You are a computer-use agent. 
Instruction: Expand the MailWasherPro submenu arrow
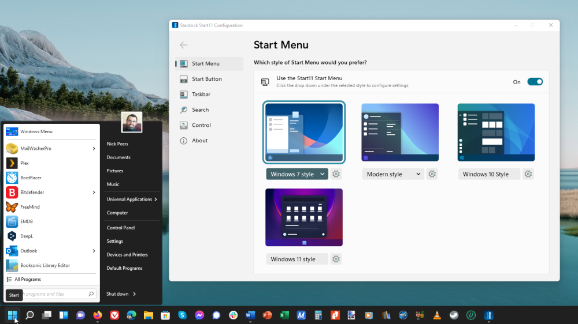pos(94,149)
